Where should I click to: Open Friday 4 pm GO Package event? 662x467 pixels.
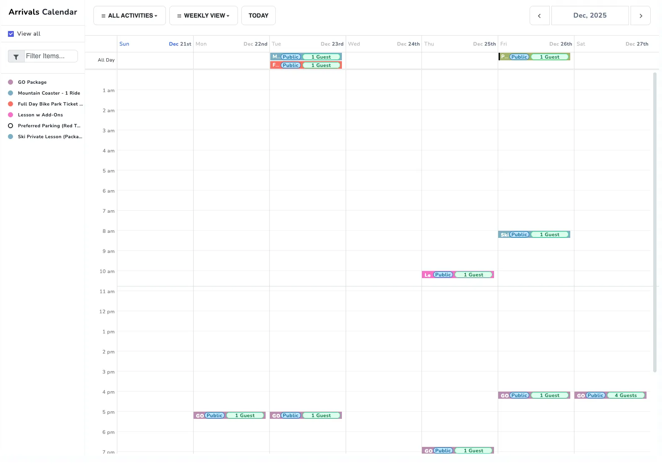coord(534,395)
